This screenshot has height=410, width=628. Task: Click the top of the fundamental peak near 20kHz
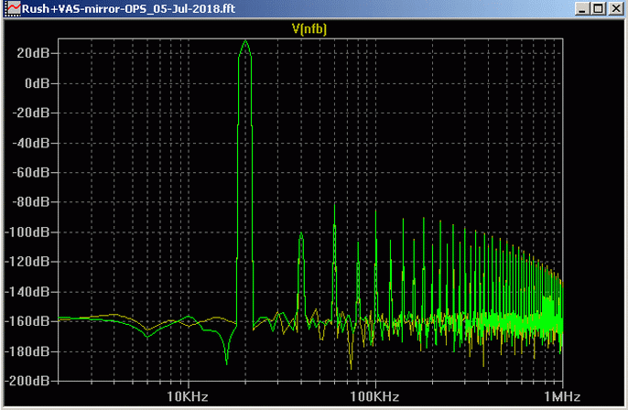[245, 42]
